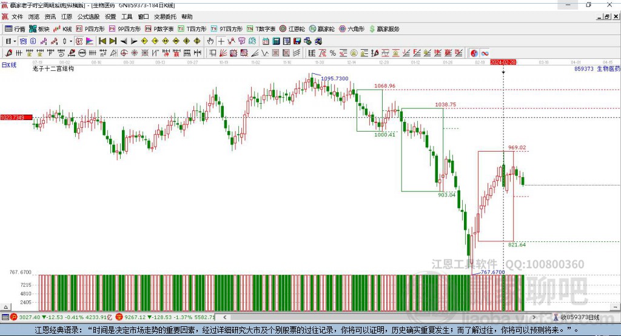Select the percent % tool

tap(333, 53)
